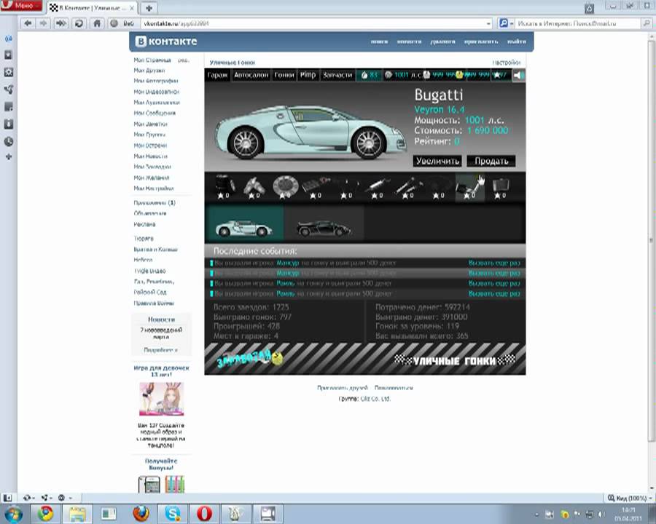The height and width of the screenshot is (524, 656).
Task: Click the Продать button
Action: 491,161
